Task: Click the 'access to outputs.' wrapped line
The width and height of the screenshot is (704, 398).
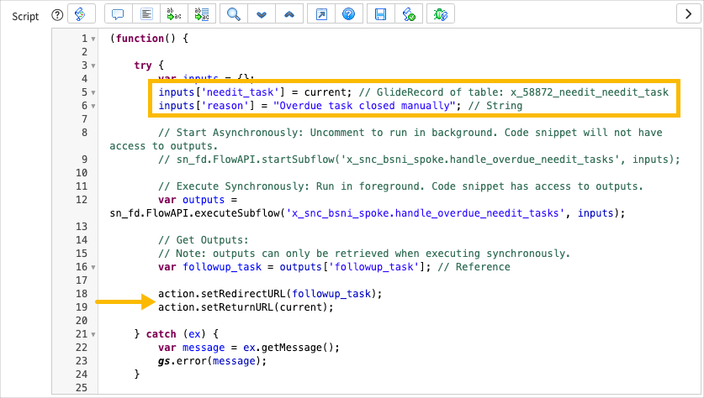Action: pos(164,146)
